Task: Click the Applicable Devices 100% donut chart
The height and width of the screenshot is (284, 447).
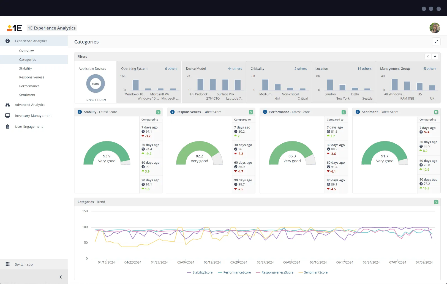Action: click(95, 83)
